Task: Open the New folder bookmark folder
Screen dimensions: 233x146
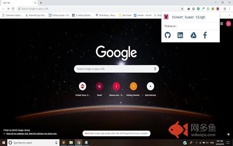Action: [125, 15]
